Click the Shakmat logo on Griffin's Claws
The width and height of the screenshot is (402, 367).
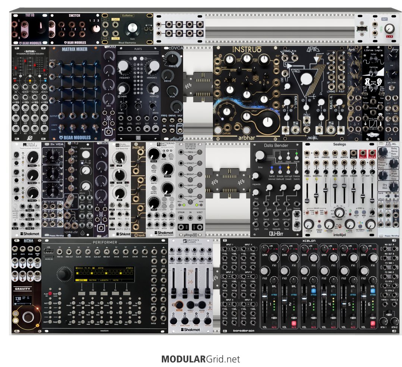[190, 330]
